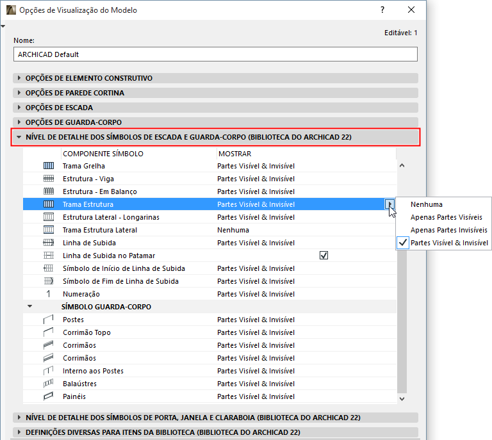Select the Trama Grelha row label
This screenshot has width=492, height=440.
[84, 166]
